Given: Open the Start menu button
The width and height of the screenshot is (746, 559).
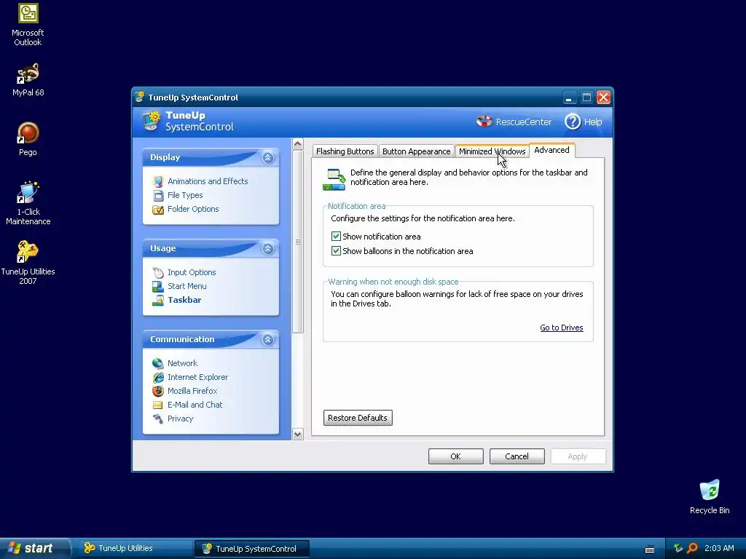Looking at the screenshot, I should [x=35, y=548].
